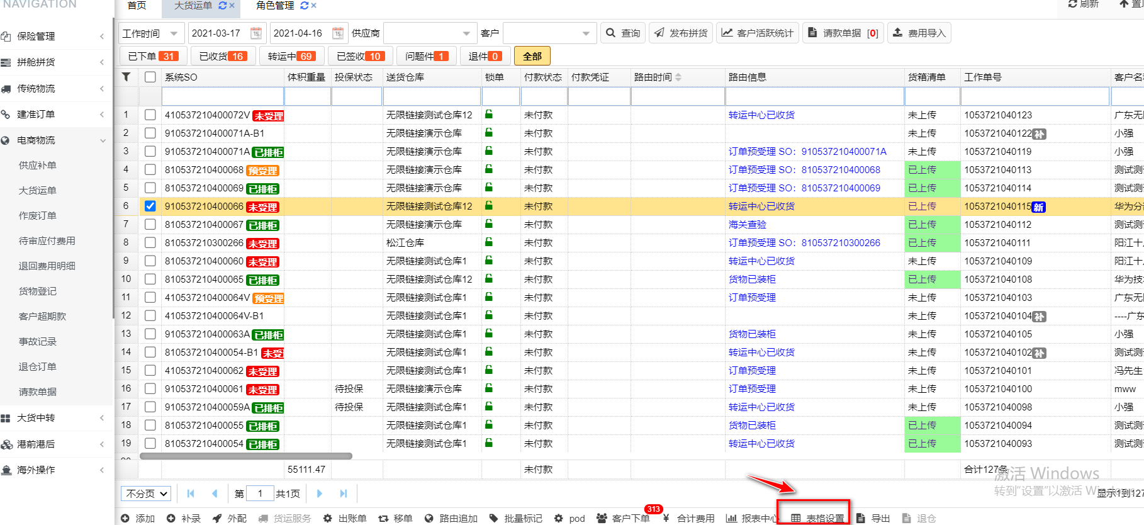
Task: Go to the next page arrow
Action: click(320, 494)
